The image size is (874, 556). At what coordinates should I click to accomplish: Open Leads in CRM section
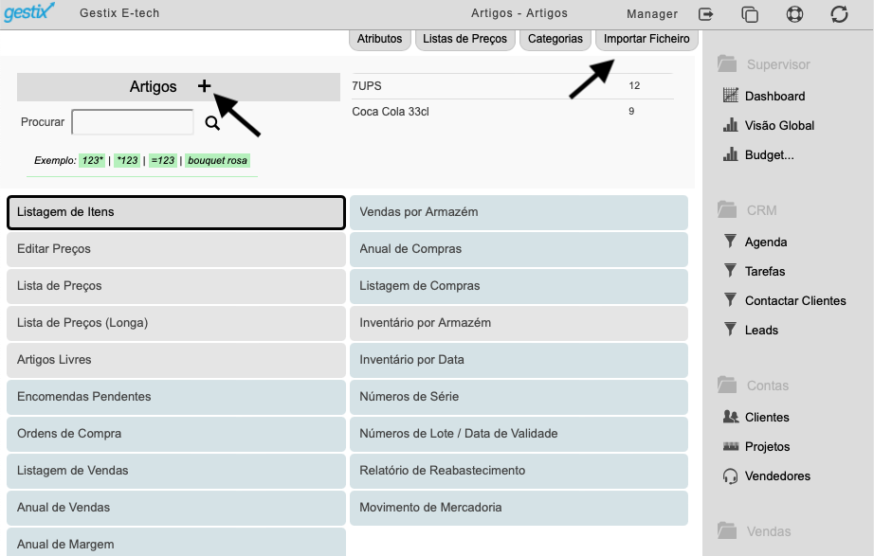761,331
